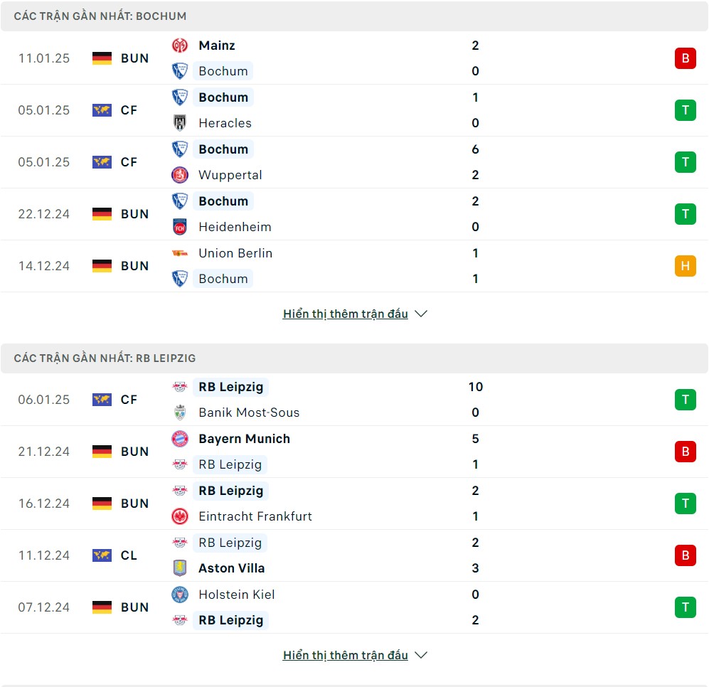Click the Eintracht Frankfurt logo

180,516
